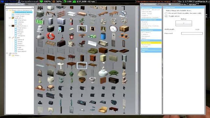This screenshot has height=118, width=210.
Task: Collapse the Прорисовка tool category header
Action: pos(151,30)
